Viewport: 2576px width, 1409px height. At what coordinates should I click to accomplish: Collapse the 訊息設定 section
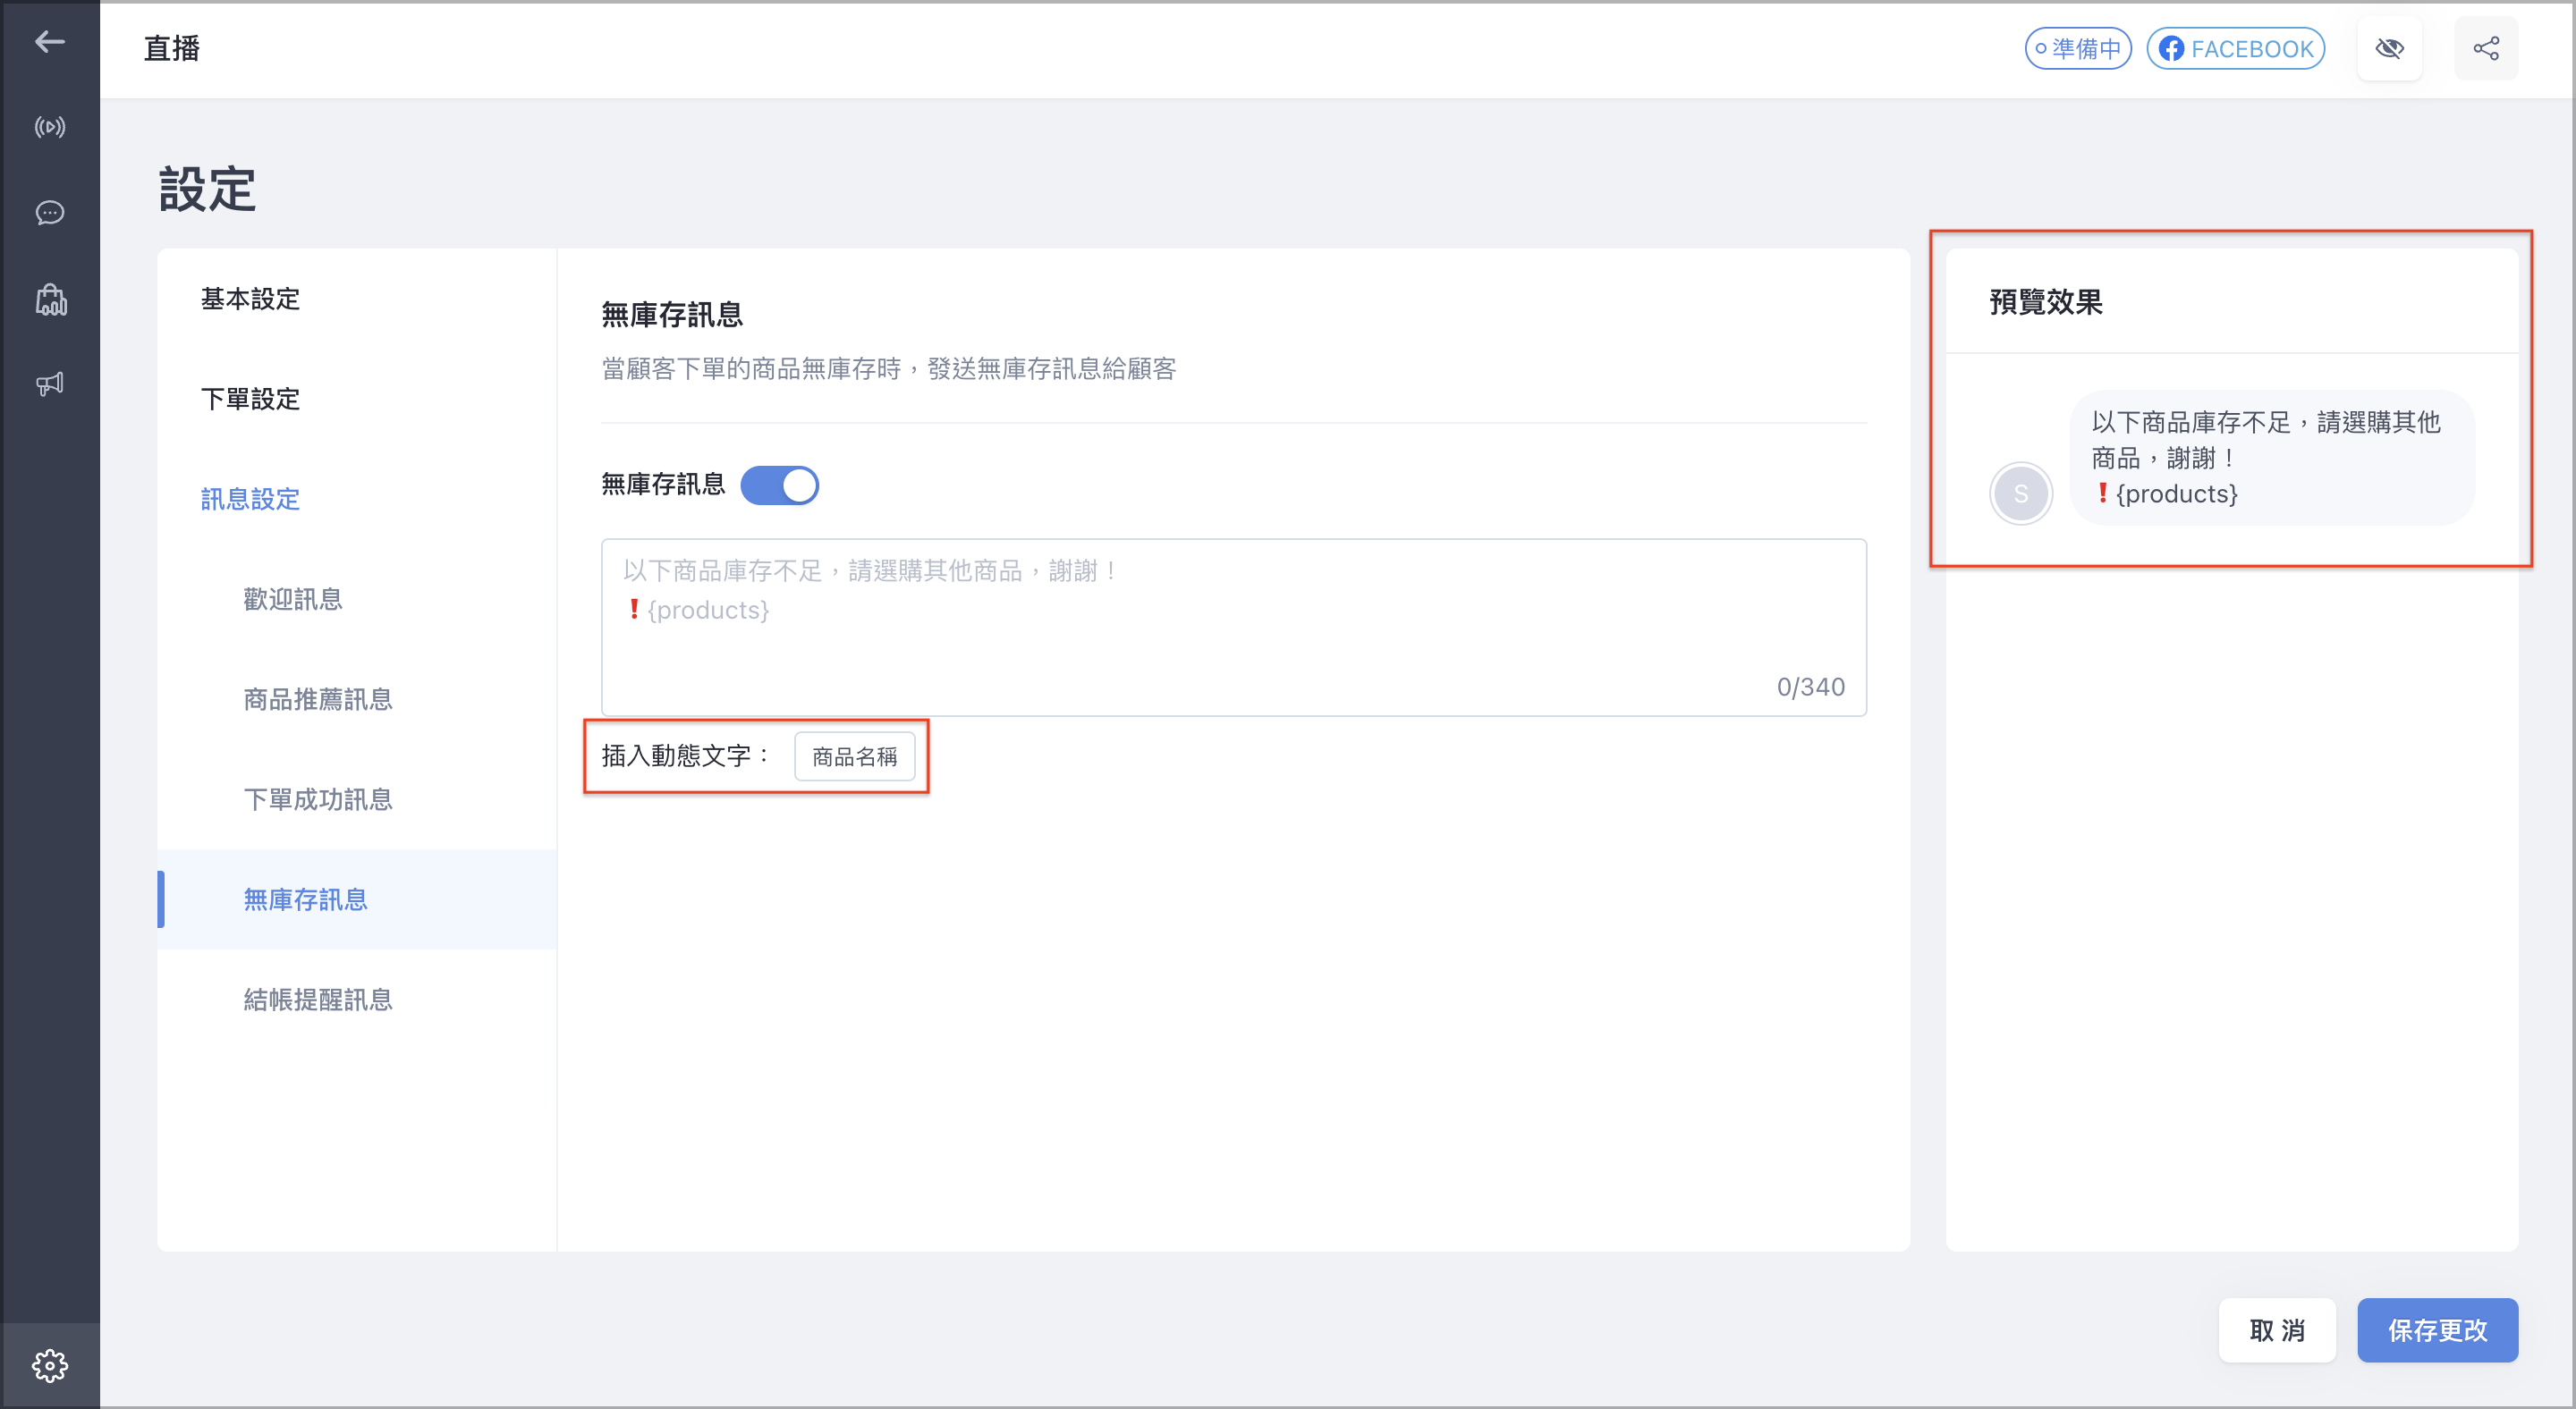pyautogui.click(x=250, y=499)
